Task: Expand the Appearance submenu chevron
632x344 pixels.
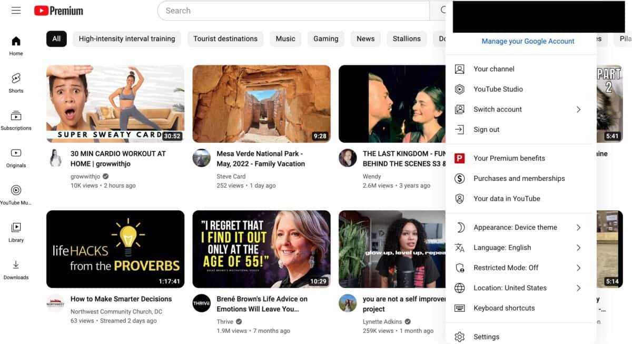Action: 578,228
